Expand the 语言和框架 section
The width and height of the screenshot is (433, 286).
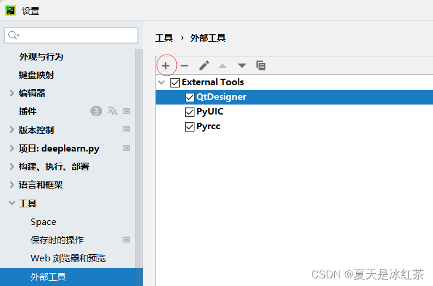point(12,184)
